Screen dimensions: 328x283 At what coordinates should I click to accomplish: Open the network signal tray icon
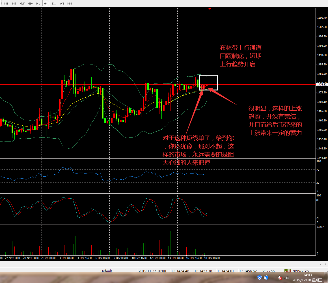point(287,278)
